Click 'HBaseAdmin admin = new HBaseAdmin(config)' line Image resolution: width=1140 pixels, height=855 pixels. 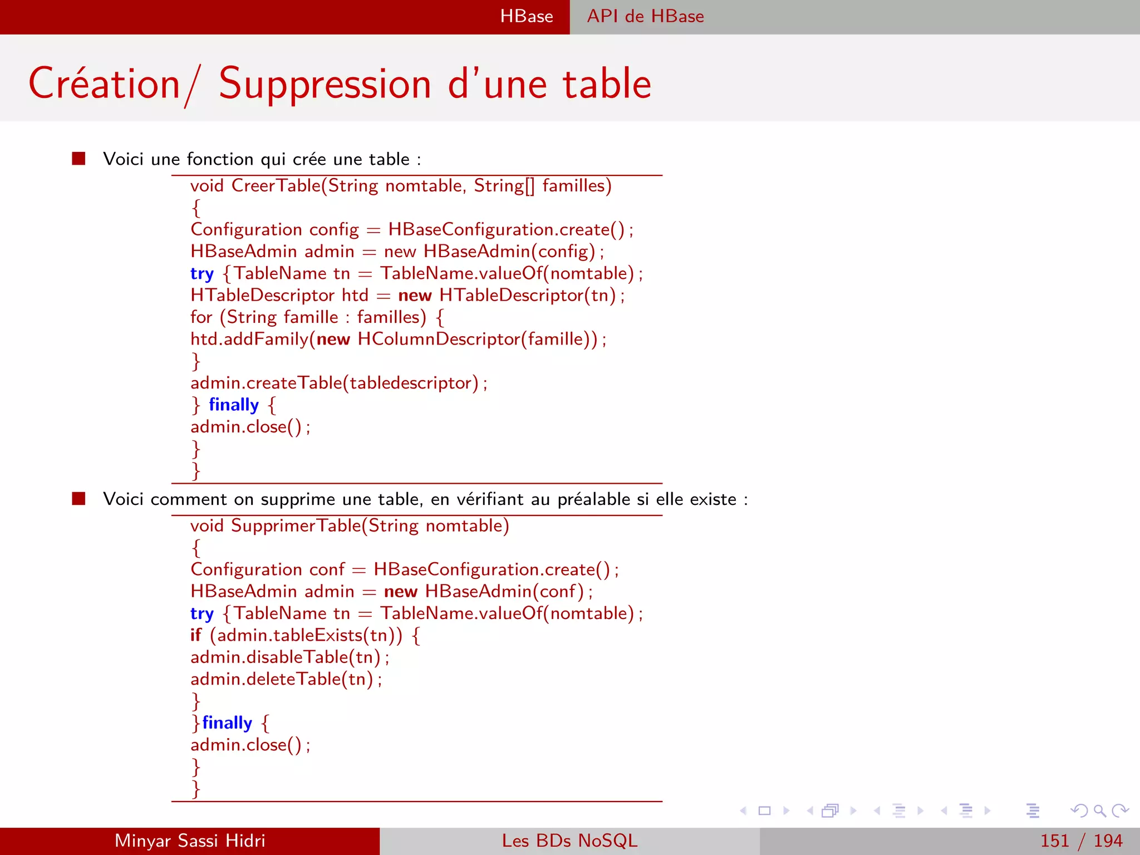tap(397, 251)
